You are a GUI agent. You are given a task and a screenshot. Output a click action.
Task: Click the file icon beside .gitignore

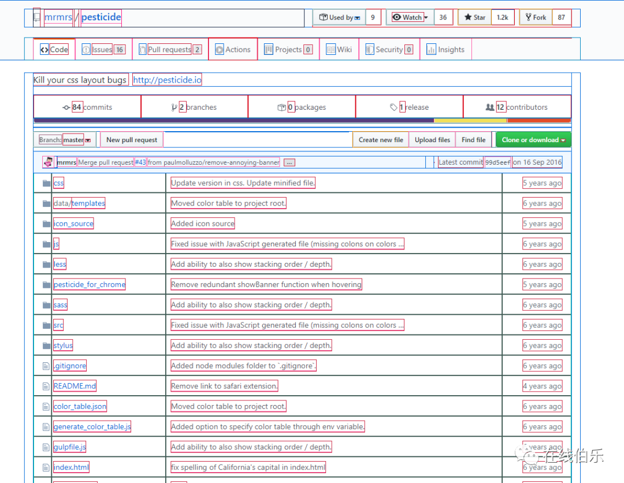coord(46,366)
